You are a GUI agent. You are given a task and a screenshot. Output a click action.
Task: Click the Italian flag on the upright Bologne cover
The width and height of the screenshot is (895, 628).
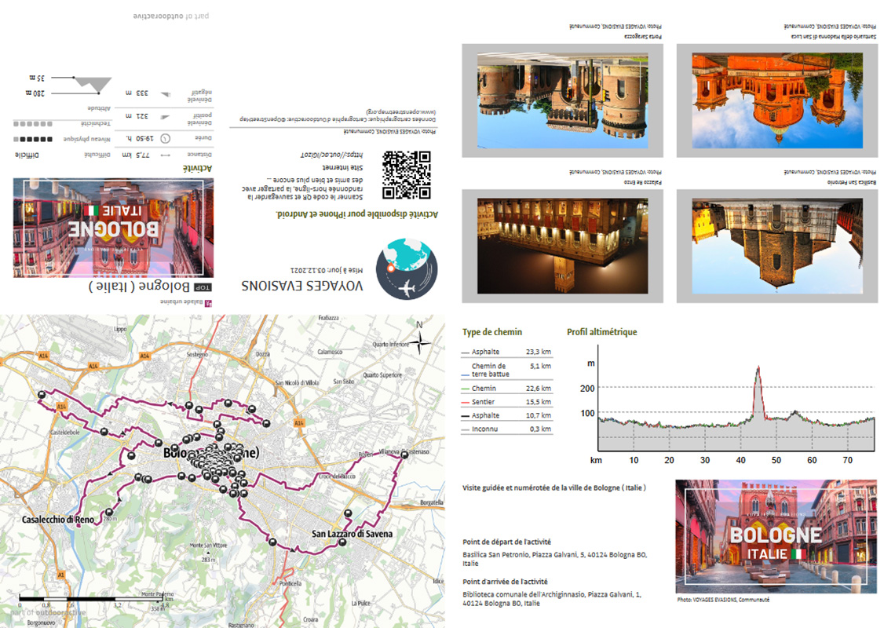798,553
